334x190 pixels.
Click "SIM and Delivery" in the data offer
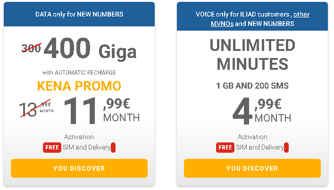(87, 147)
